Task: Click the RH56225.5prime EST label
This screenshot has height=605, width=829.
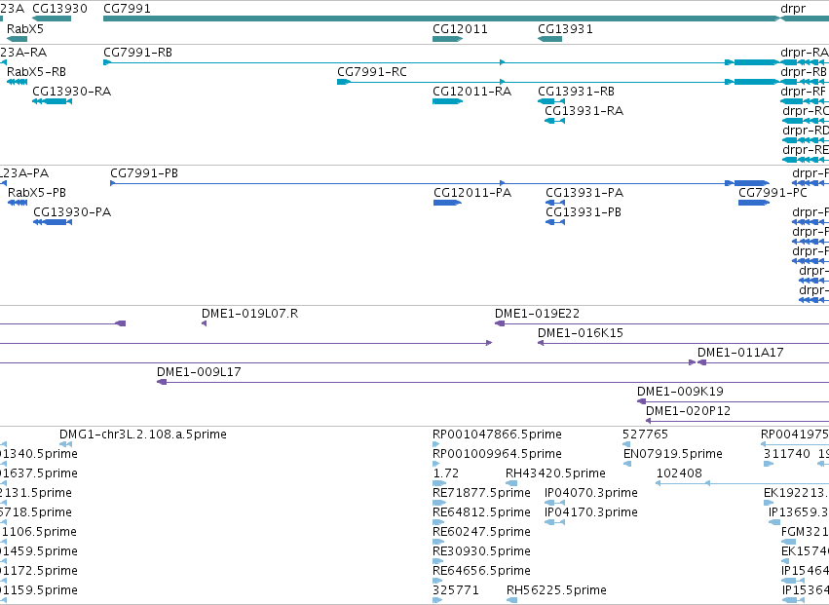Action: pyautogui.click(x=556, y=590)
